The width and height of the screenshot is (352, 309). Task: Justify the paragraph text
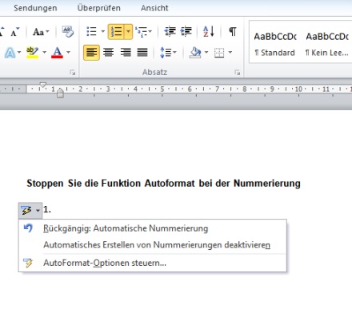[x=142, y=53]
